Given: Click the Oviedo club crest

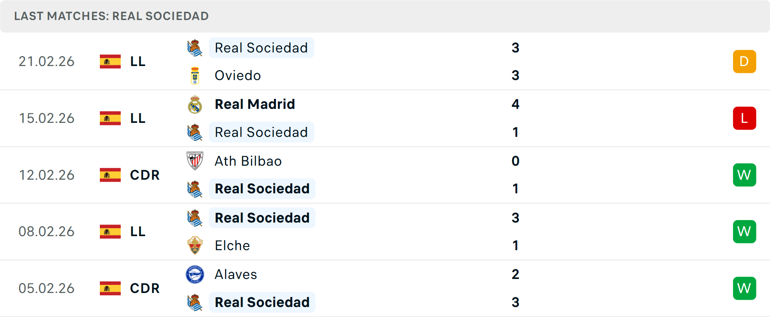Looking at the screenshot, I should (x=195, y=76).
